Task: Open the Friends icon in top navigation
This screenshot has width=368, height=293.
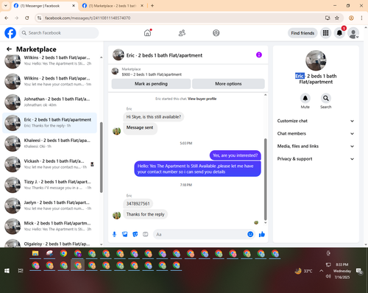Action: [182, 33]
